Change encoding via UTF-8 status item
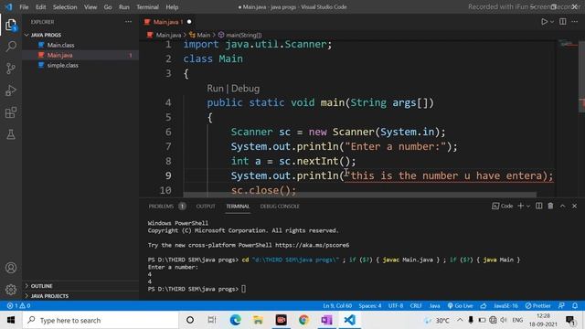Viewport: 585px width, 329px height. coord(396,306)
